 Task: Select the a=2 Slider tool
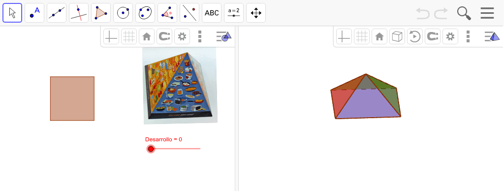coord(234,13)
